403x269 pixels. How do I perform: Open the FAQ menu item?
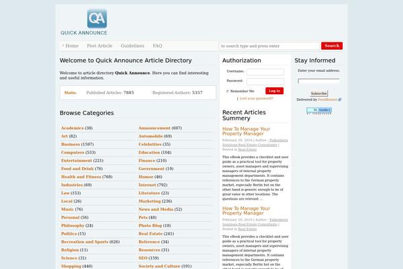click(157, 46)
